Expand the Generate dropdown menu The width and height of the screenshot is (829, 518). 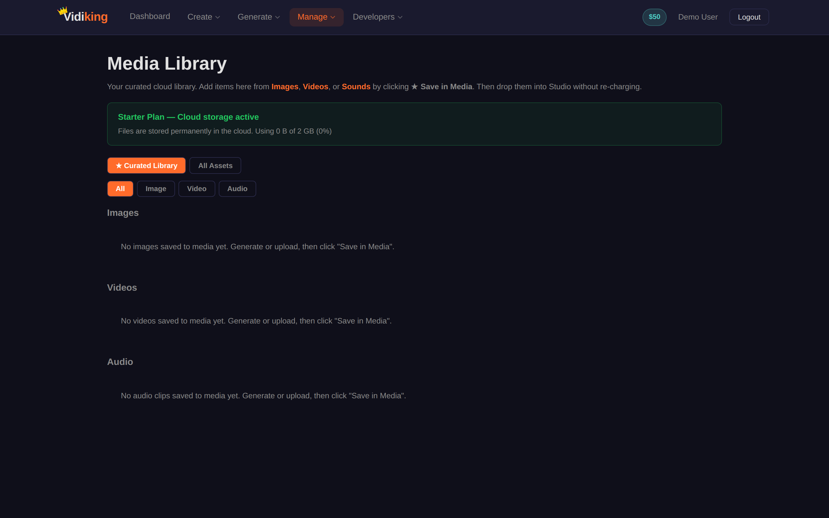[259, 17]
